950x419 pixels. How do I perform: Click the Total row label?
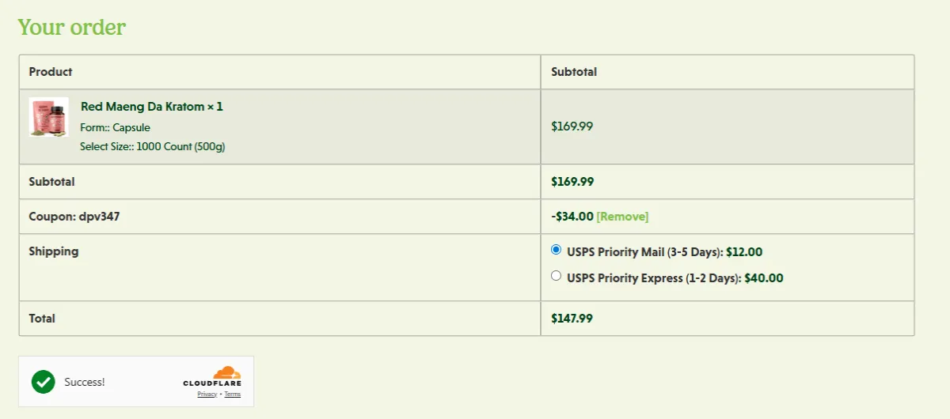tap(42, 319)
